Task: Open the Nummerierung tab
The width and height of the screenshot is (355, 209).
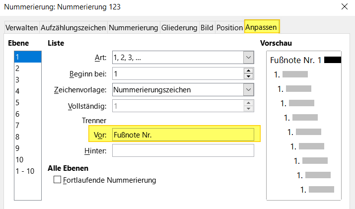Action: point(134,28)
